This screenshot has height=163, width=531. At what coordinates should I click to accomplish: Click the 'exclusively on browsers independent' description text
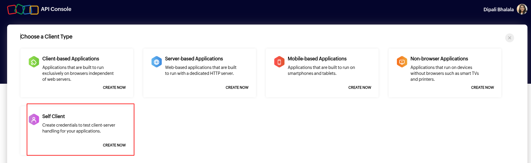tap(78, 73)
